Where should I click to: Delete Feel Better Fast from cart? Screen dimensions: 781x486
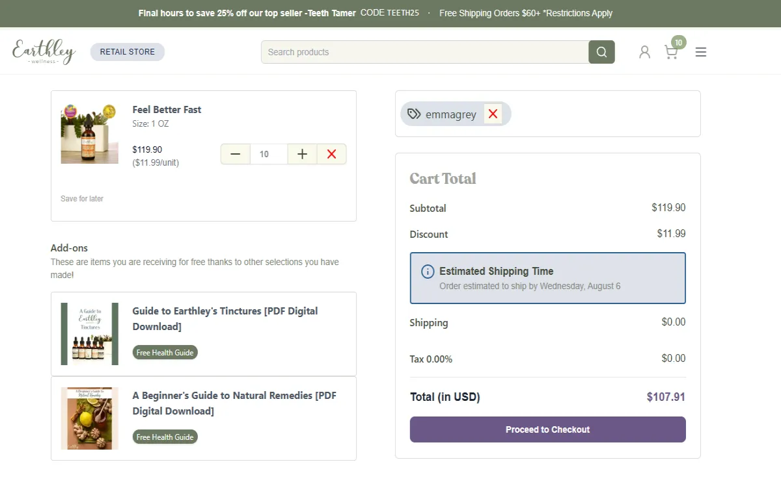[x=331, y=154]
